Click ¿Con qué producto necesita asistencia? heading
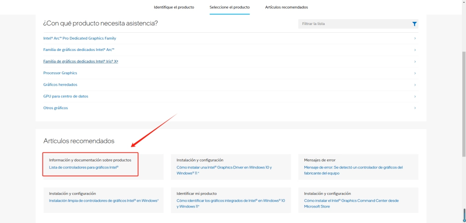The image size is (466, 223). click(x=101, y=23)
